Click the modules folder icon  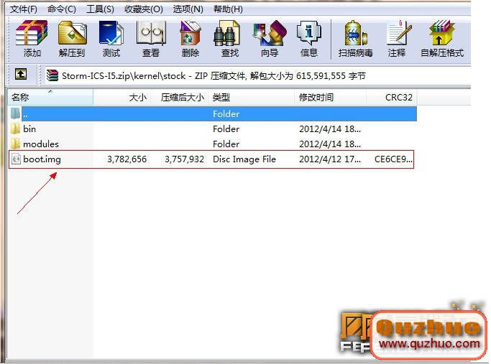15,144
